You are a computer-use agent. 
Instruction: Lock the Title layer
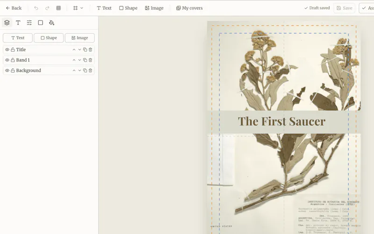coord(13,50)
